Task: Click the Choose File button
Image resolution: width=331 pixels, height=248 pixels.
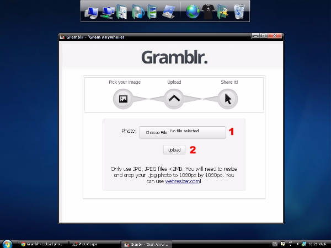Action: pos(157,132)
